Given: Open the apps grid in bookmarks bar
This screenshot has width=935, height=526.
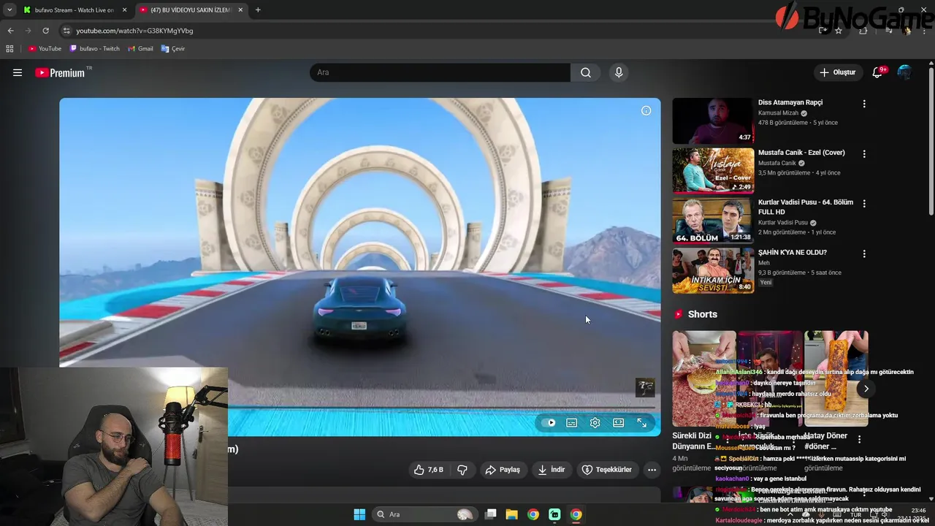Looking at the screenshot, I should pyautogui.click(x=9, y=49).
